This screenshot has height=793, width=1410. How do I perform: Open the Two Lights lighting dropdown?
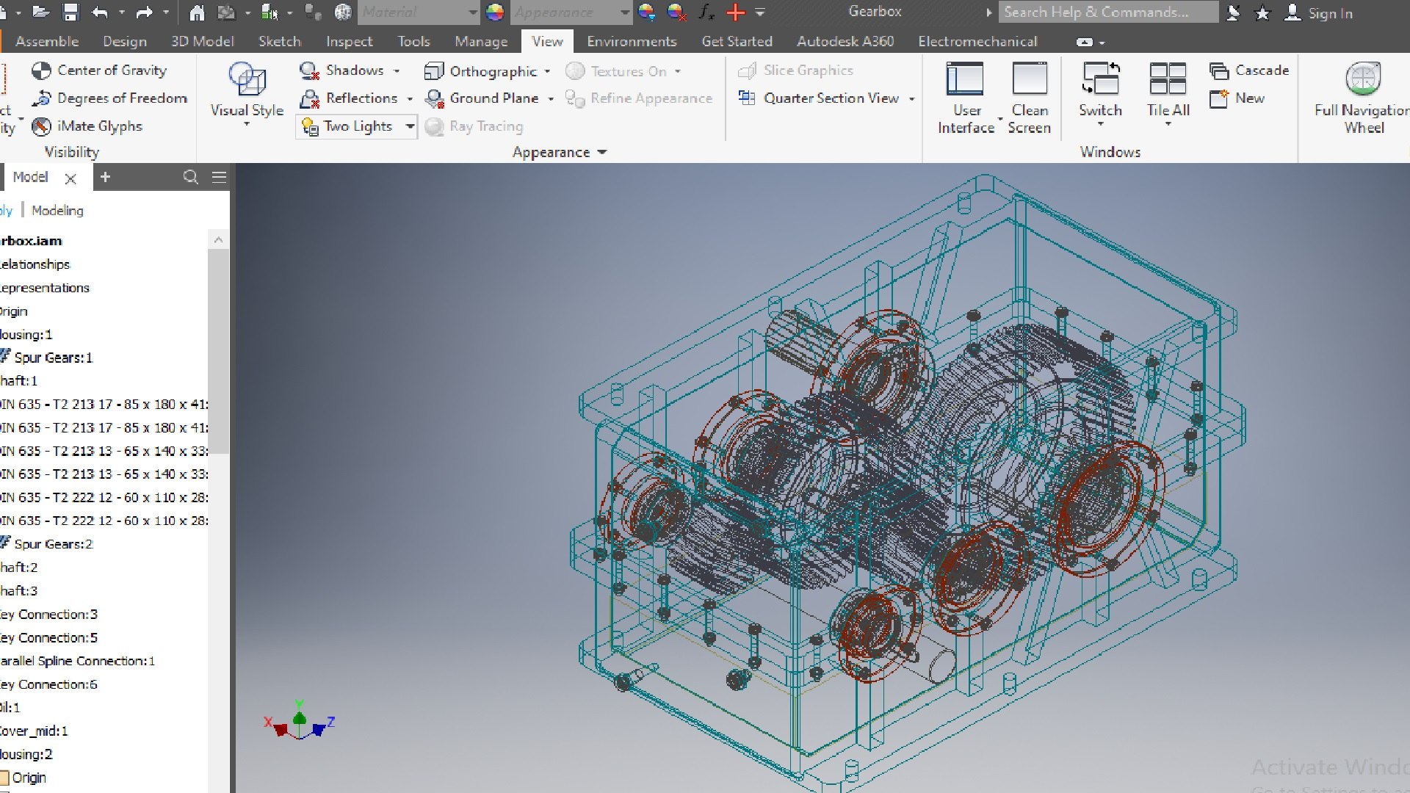coord(410,126)
